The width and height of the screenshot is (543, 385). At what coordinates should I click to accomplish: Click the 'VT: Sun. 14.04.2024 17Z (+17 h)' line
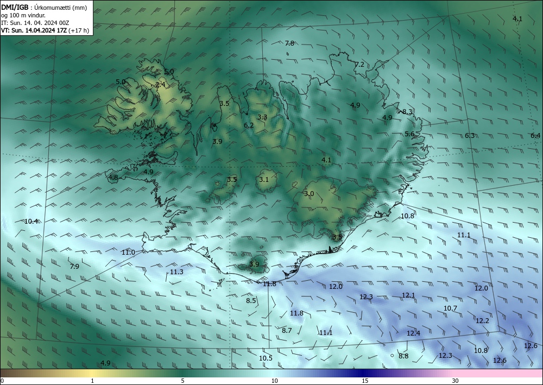point(45,30)
